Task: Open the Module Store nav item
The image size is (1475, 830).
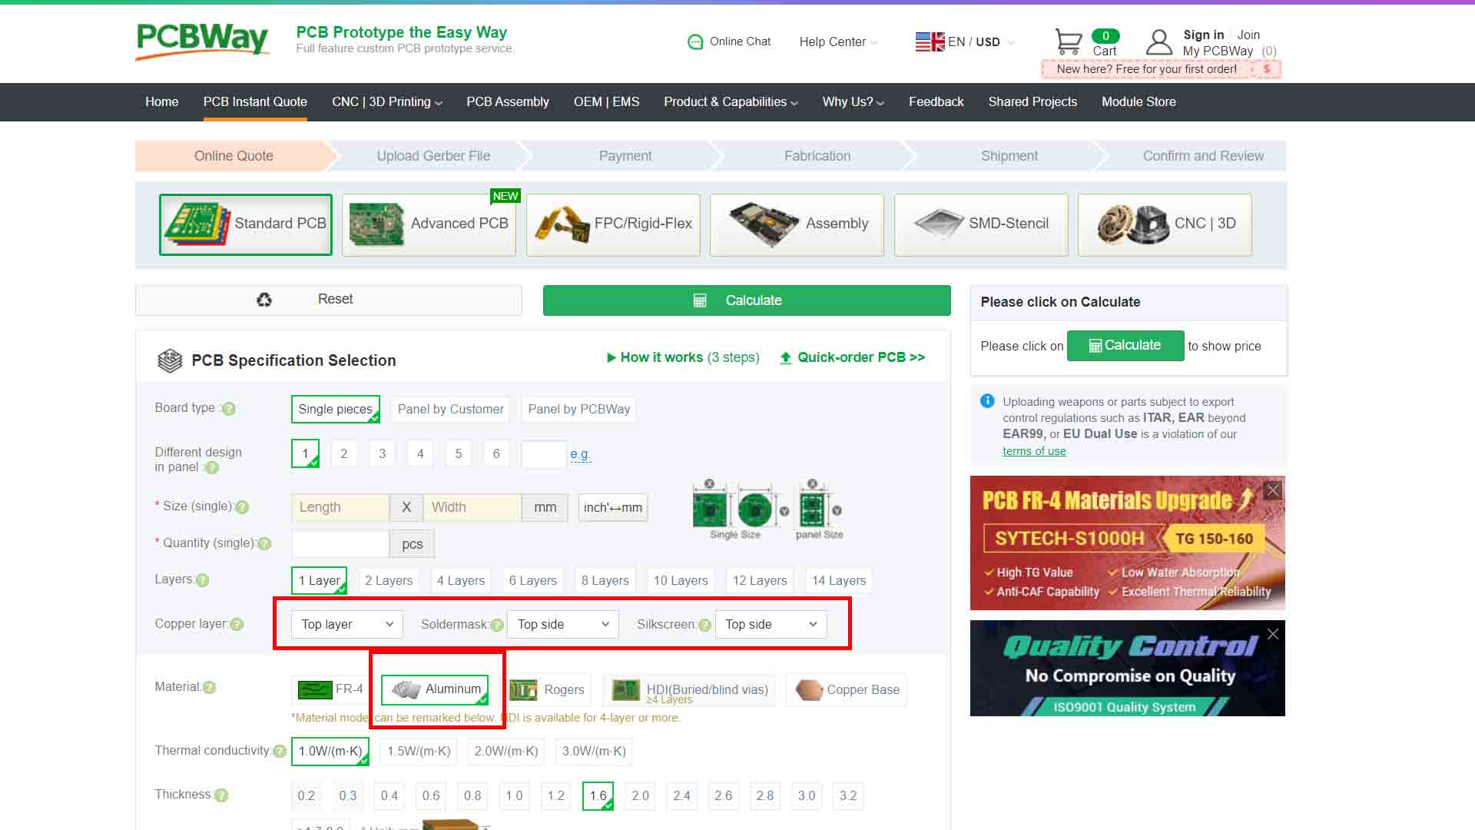Action: point(1139,102)
